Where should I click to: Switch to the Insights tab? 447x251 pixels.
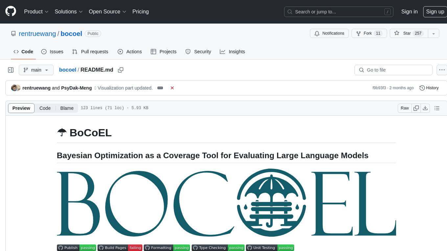click(x=232, y=52)
